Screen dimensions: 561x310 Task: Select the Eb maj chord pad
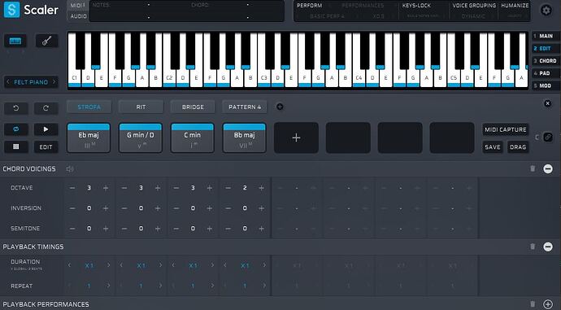click(89, 138)
